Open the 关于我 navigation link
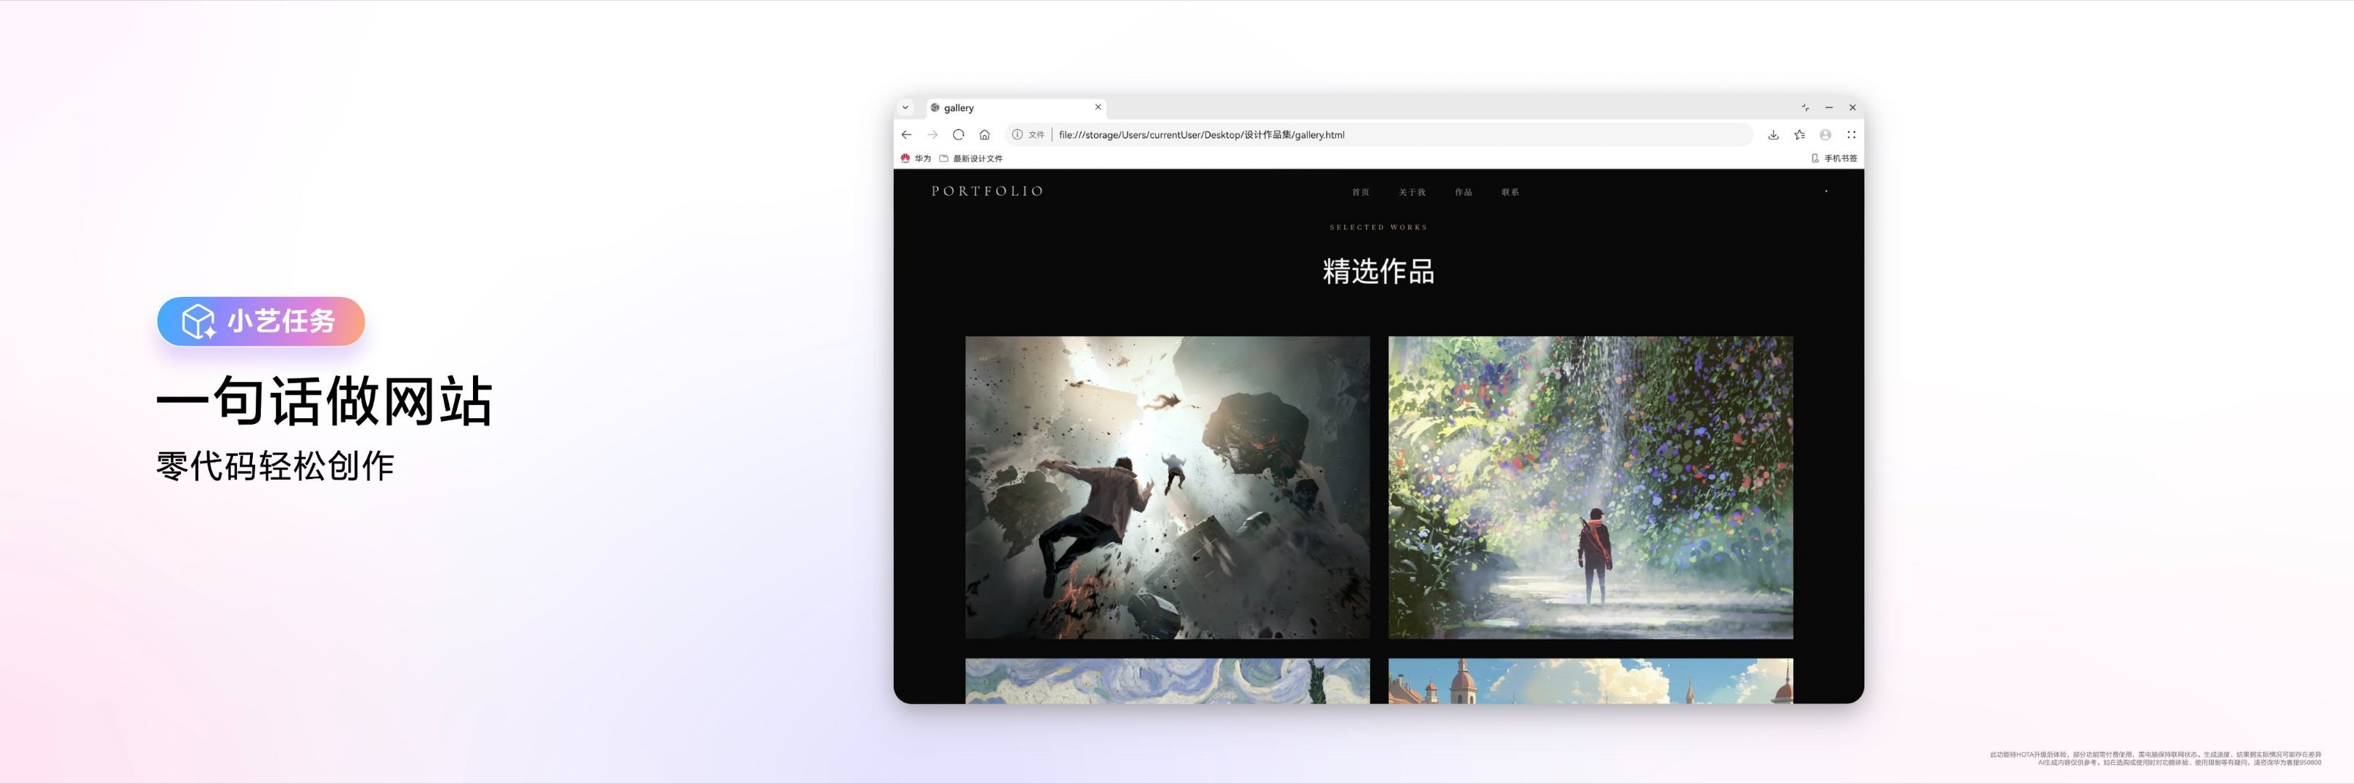 click(x=1412, y=192)
